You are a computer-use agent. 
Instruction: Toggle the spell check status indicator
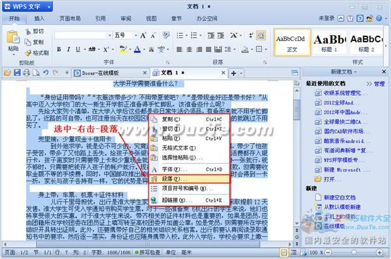[x=148, y=252]
